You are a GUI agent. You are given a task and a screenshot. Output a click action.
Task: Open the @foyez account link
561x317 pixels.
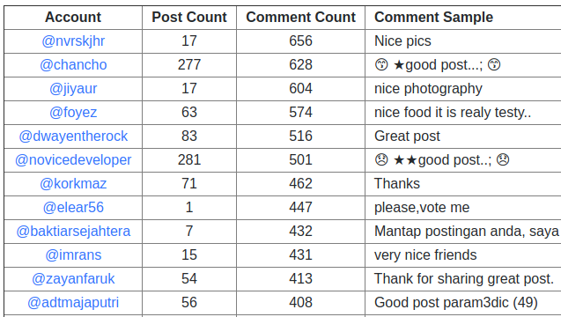click(73, 113)
